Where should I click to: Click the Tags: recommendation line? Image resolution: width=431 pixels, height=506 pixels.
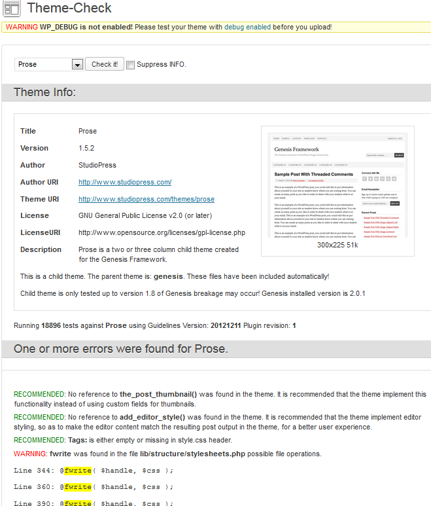123,440
